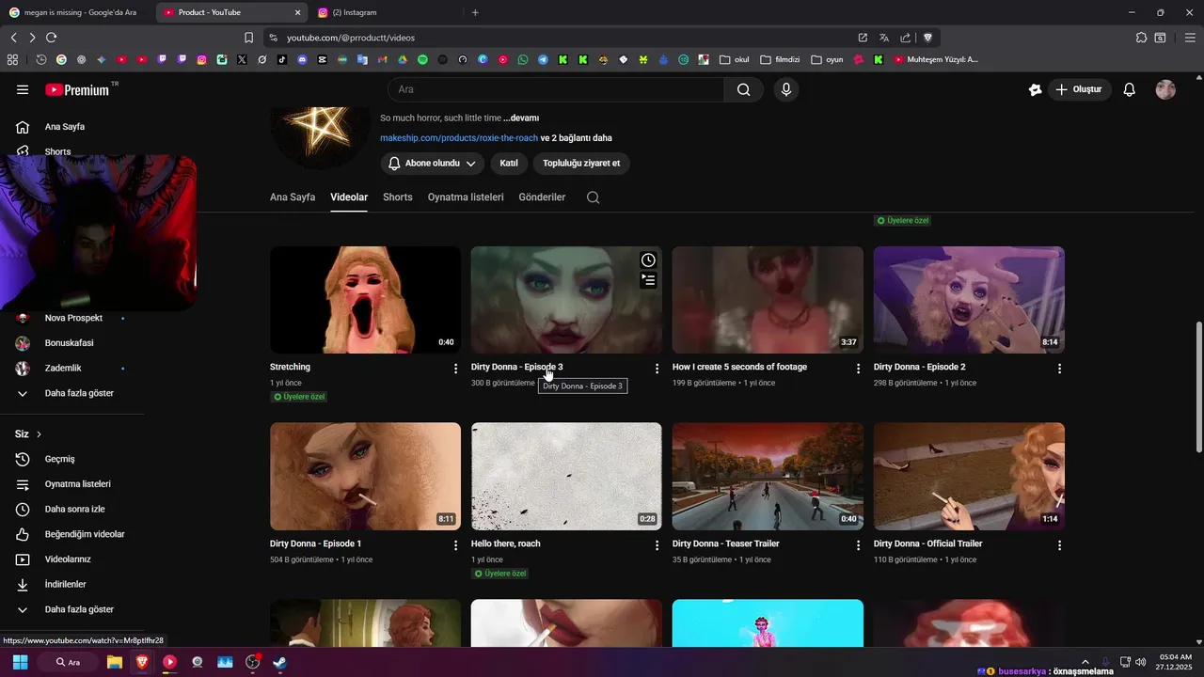Open the Stretching video thumbnail
Screen dimensions: 1204x677
(365, 300)
